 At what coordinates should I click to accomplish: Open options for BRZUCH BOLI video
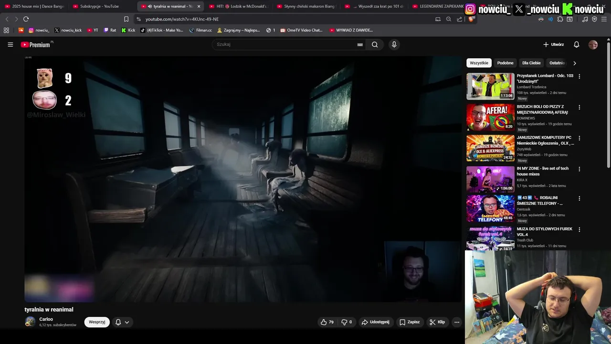coord(579,107)
